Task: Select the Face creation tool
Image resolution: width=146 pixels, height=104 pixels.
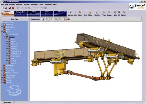Action: pos(80,13)
